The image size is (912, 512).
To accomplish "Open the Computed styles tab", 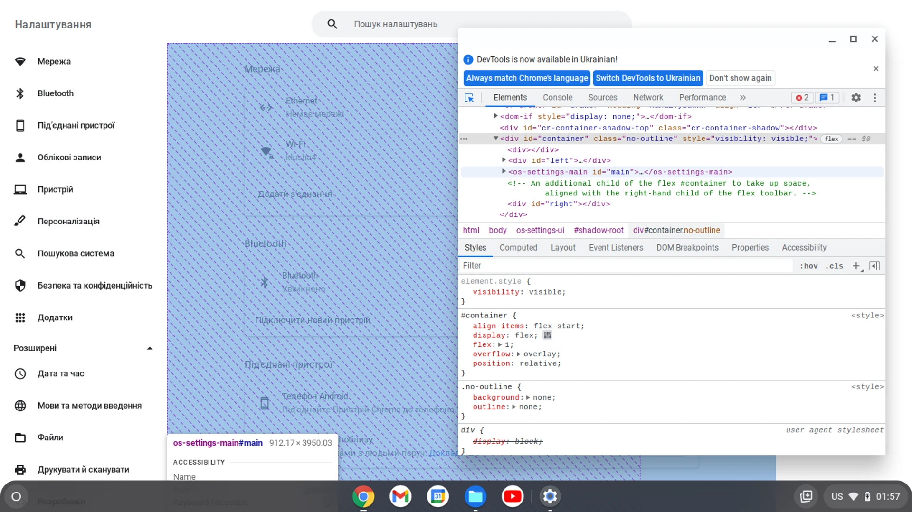I will 518,247.
